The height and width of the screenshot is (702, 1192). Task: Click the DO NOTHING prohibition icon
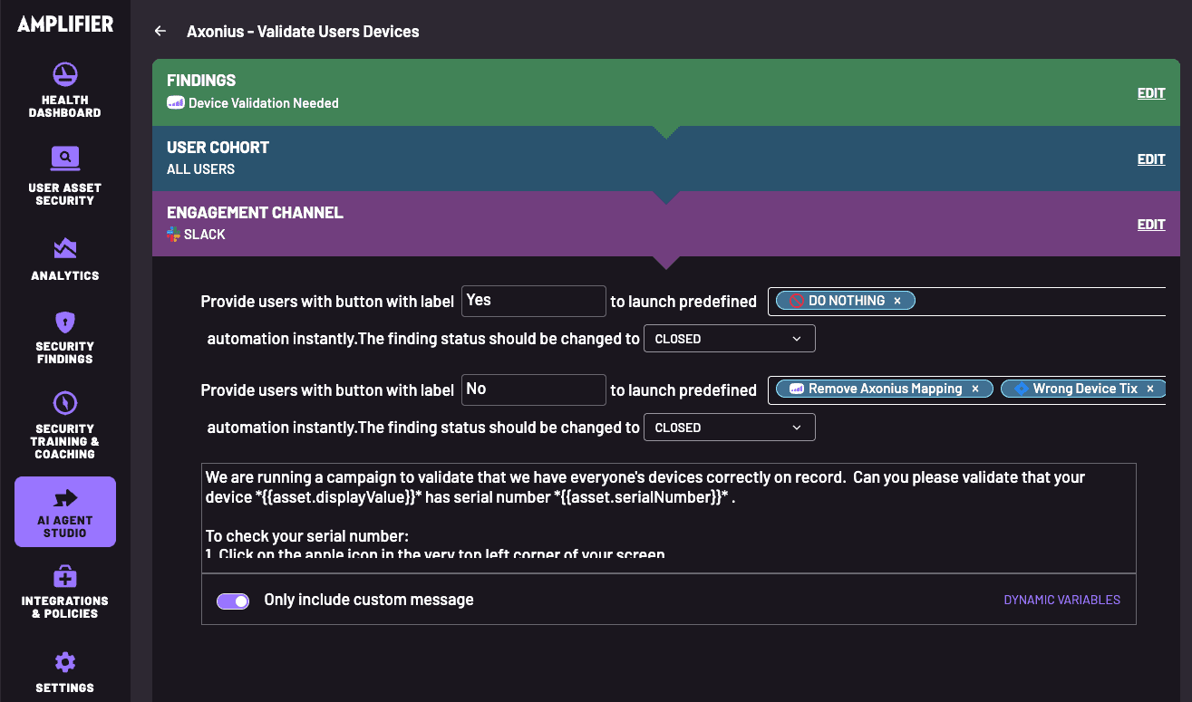pos(797,301)
